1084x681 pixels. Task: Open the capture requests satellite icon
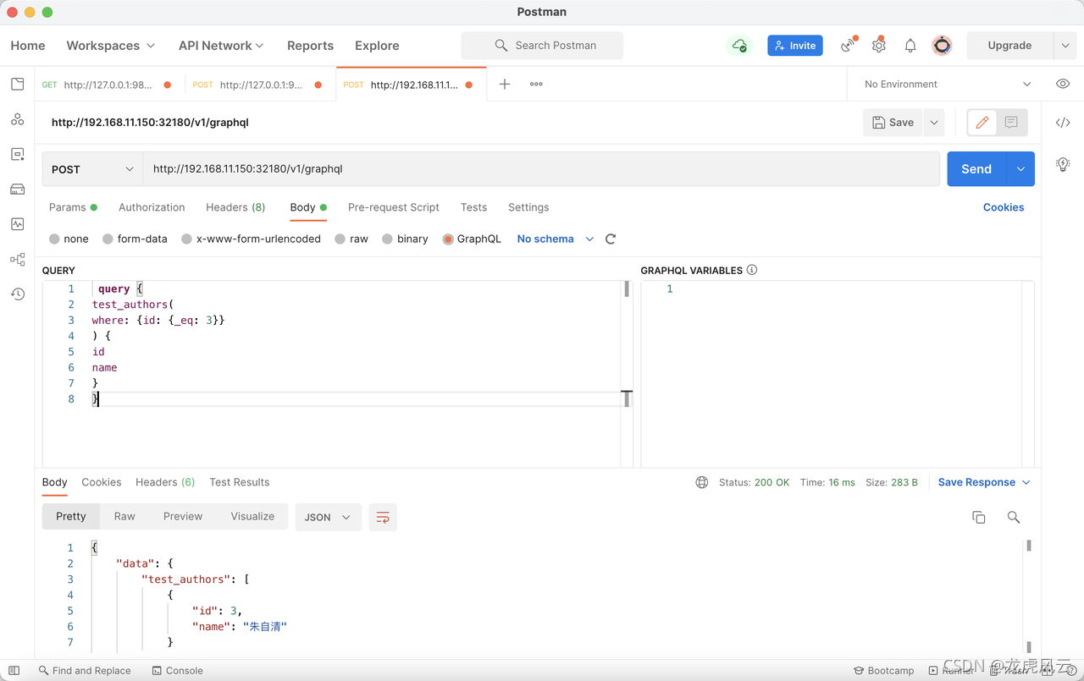click(848, 46)
